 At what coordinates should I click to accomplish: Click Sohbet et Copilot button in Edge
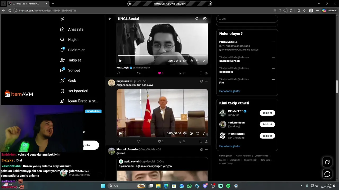[x=329, y=11]
